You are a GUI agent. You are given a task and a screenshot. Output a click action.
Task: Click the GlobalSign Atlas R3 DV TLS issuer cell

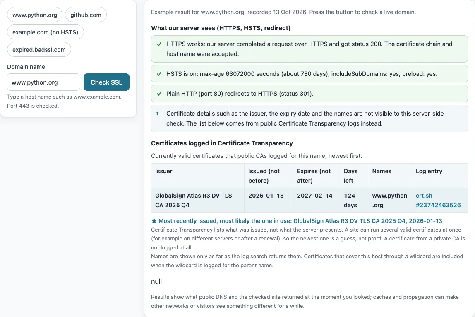click(x=198, y=200)
